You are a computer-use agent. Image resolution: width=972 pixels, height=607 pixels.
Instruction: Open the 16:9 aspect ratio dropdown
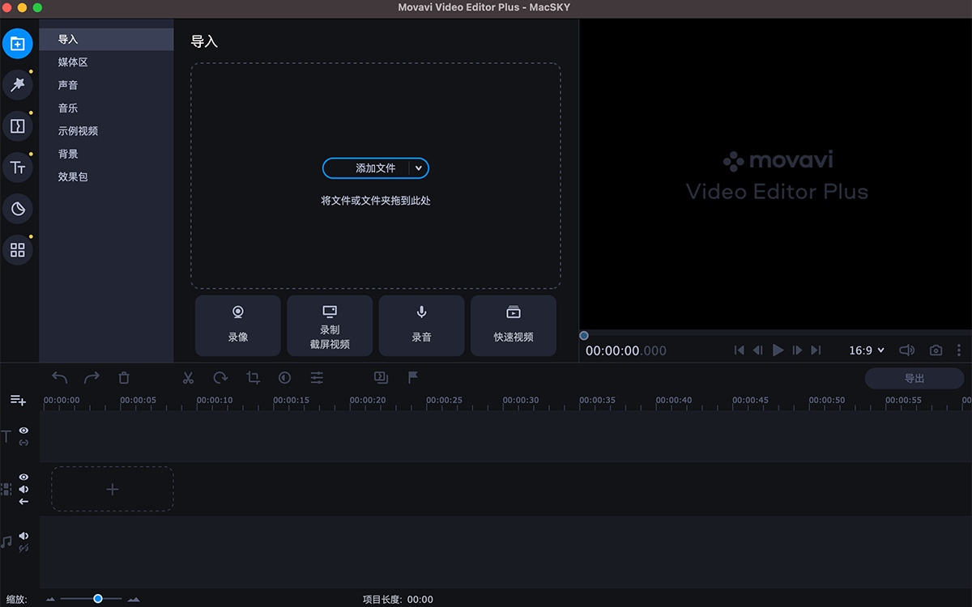[867, 350]
